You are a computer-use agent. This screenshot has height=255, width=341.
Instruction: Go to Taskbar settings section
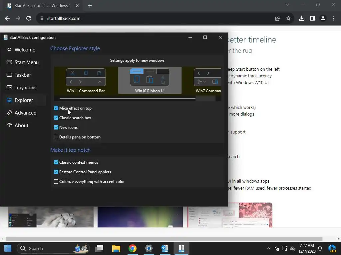[x=19, y=75]
